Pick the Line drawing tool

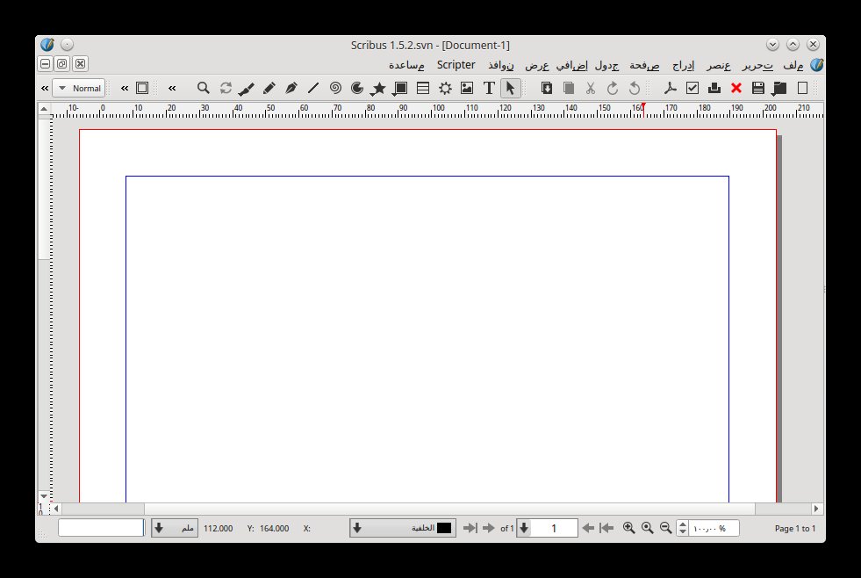tap(313, 88)
